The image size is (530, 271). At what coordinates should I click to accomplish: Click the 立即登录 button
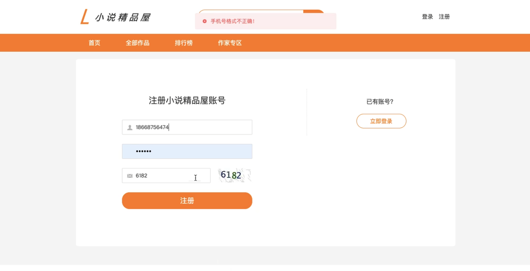click(x=381, y=121)
